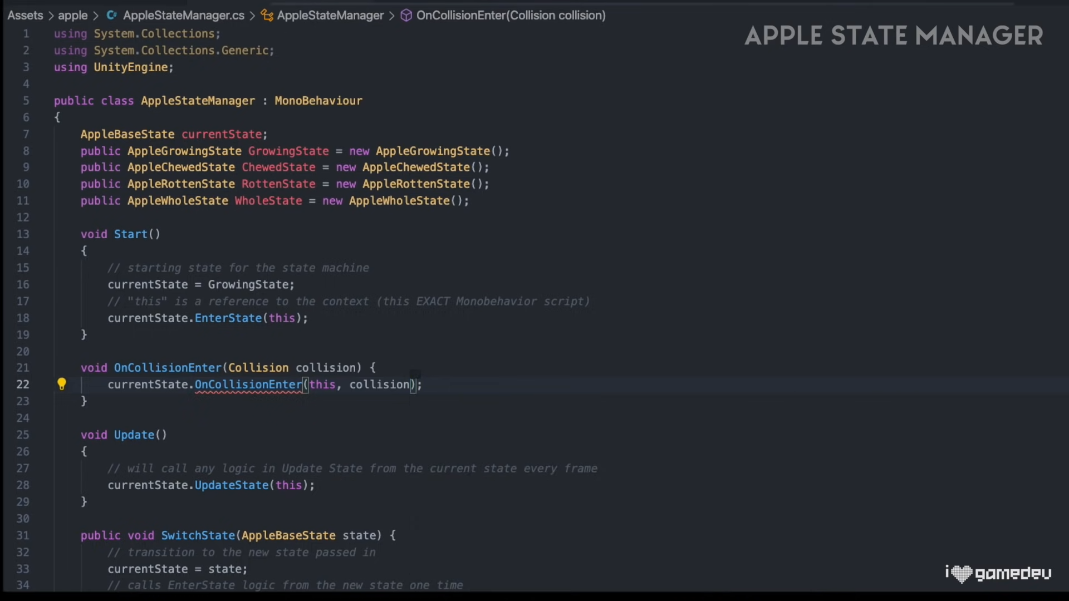This screenshot has width=1069, height=601.
Task: Click the heart icon in the gamedev logo
Action: click(x=962, y=573)
